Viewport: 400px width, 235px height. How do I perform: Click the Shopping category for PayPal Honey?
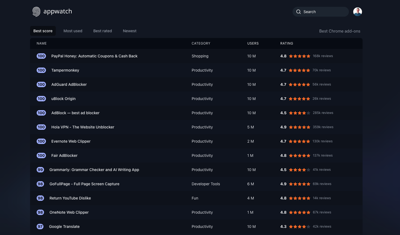(x=200, y=56)
